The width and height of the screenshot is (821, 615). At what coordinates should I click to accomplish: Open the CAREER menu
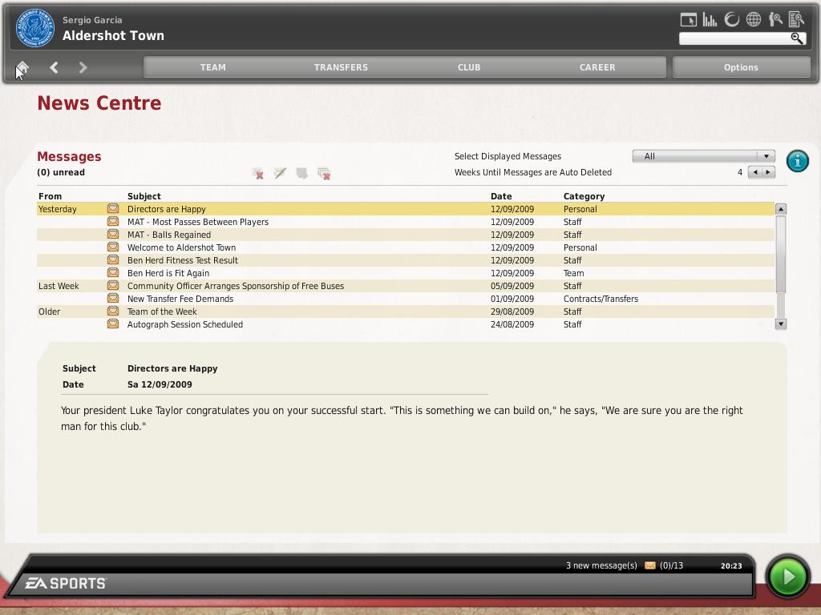[597, 67]
